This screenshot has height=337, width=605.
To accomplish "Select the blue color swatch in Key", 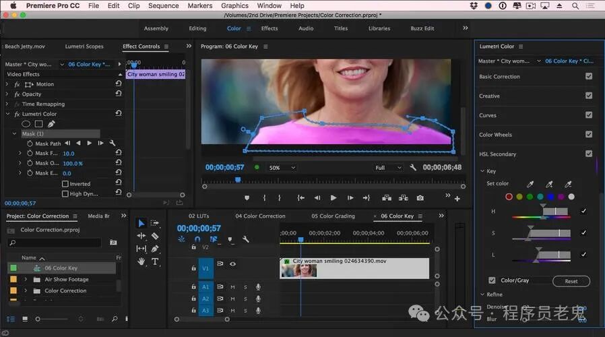I will tap(550, 197).
